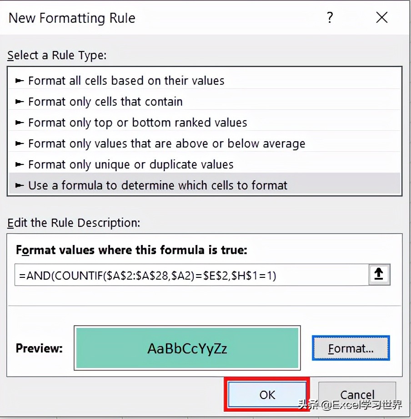
Task: Select 'Format all cells based on their values'
Action: (x=126, y=81)
